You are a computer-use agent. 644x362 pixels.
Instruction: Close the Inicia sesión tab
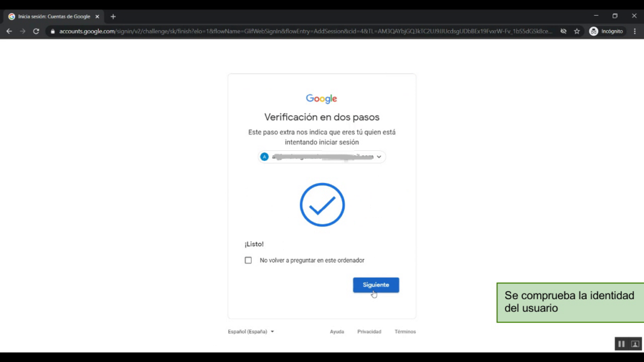97,17
